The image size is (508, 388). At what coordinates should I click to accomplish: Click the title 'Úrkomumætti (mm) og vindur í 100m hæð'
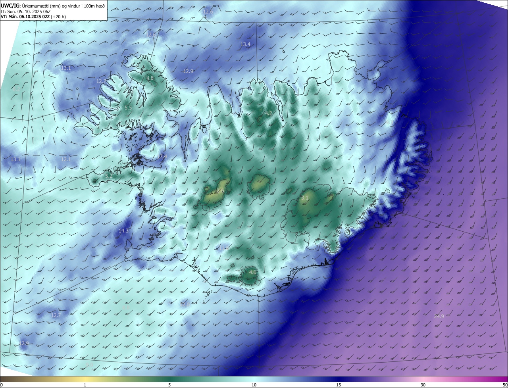[63, 6]
